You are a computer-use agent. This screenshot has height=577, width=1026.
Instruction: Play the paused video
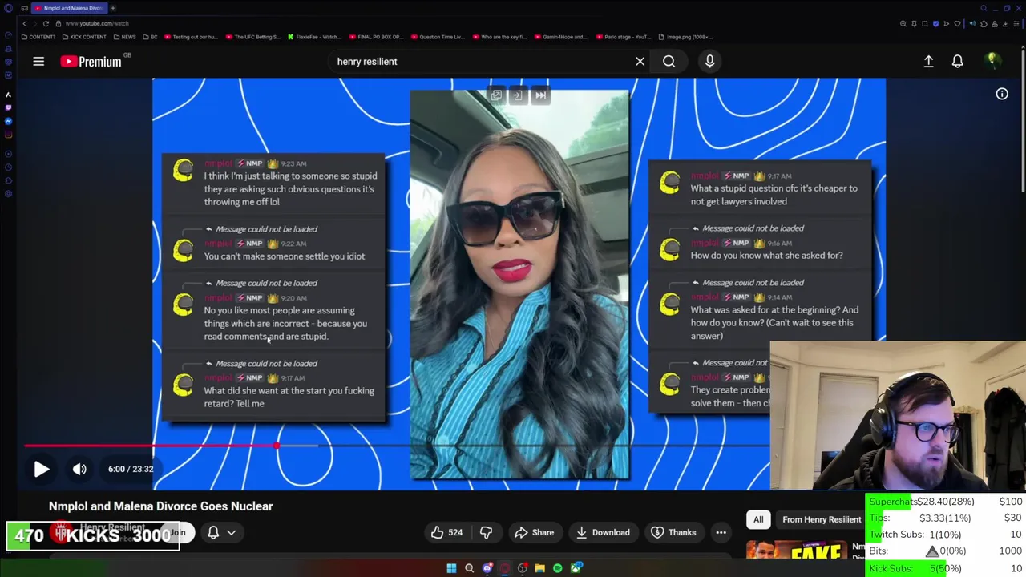(x=42, y=470)
